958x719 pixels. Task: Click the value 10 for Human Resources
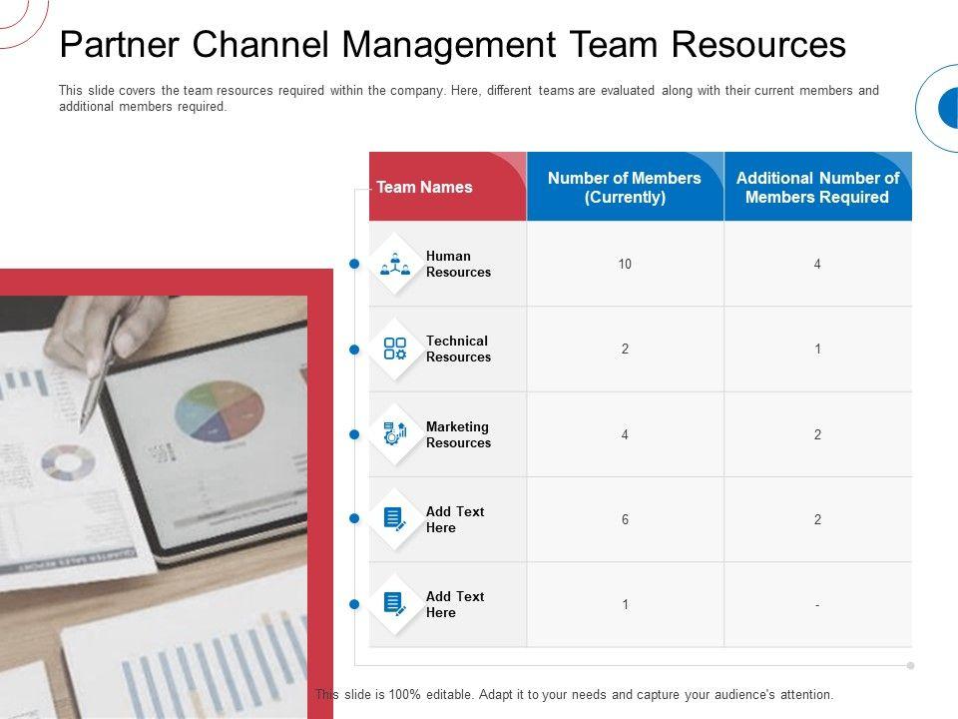(625, 264)
